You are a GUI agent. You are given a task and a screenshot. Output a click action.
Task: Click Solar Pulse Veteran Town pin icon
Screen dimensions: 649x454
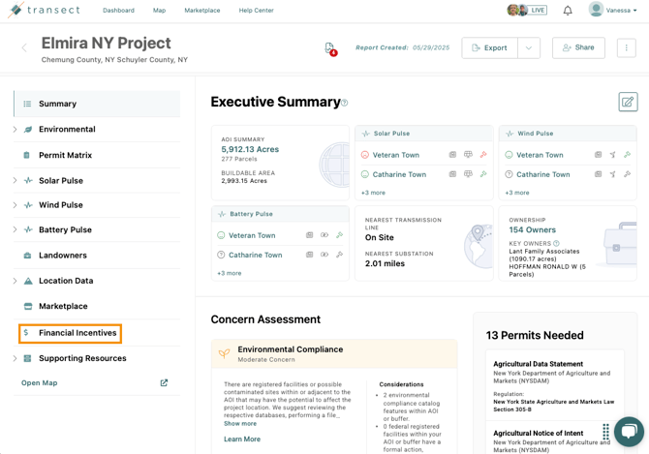483,155
